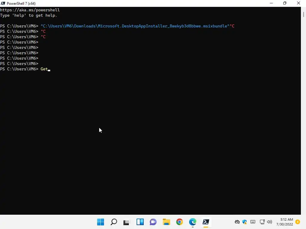
Task: Restore down the PowerShell window
Action: coord(285,3)
